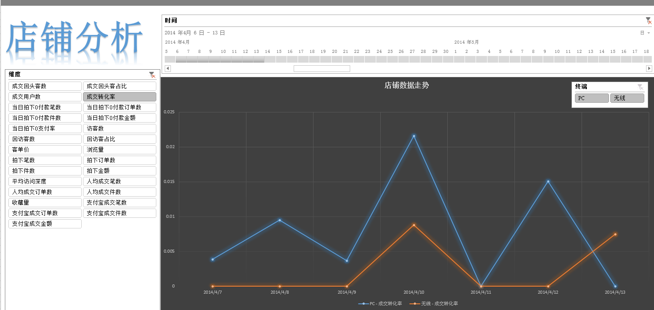654x310 pixels.
Task: Click the PC data point on 2014/4/10
Action: point(414,136)
